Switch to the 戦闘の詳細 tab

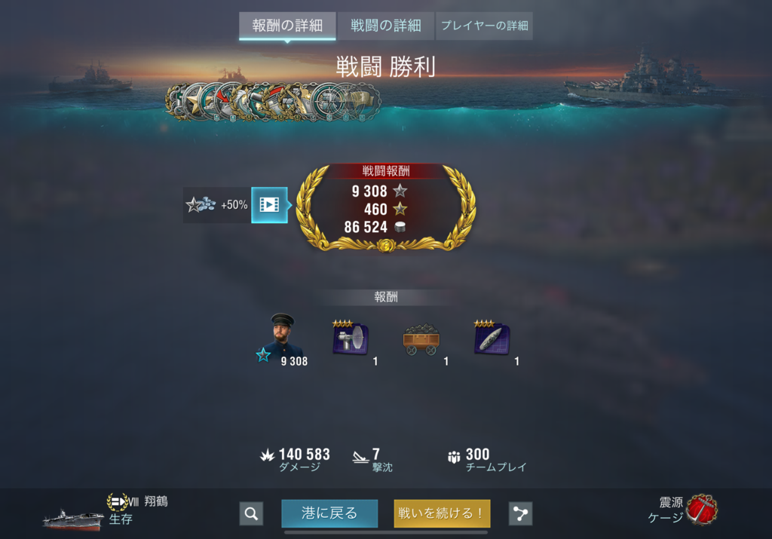385,26
